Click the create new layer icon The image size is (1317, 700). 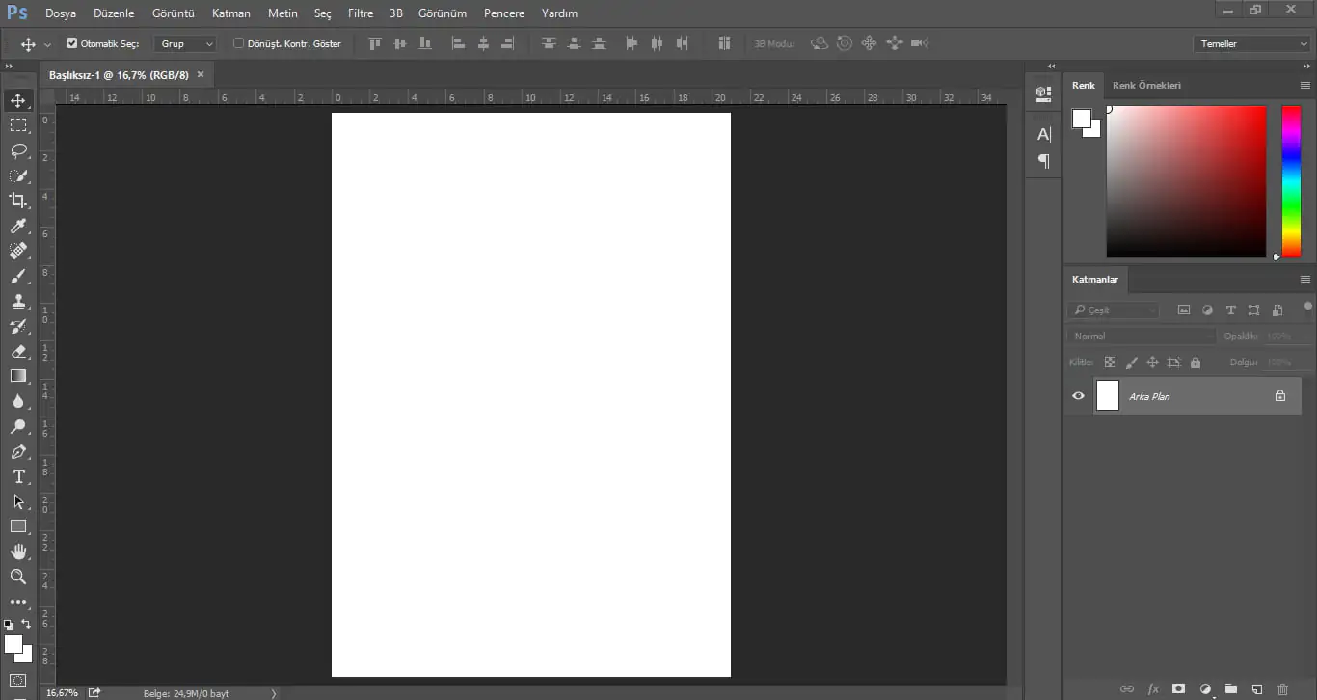coord(1256,688)
